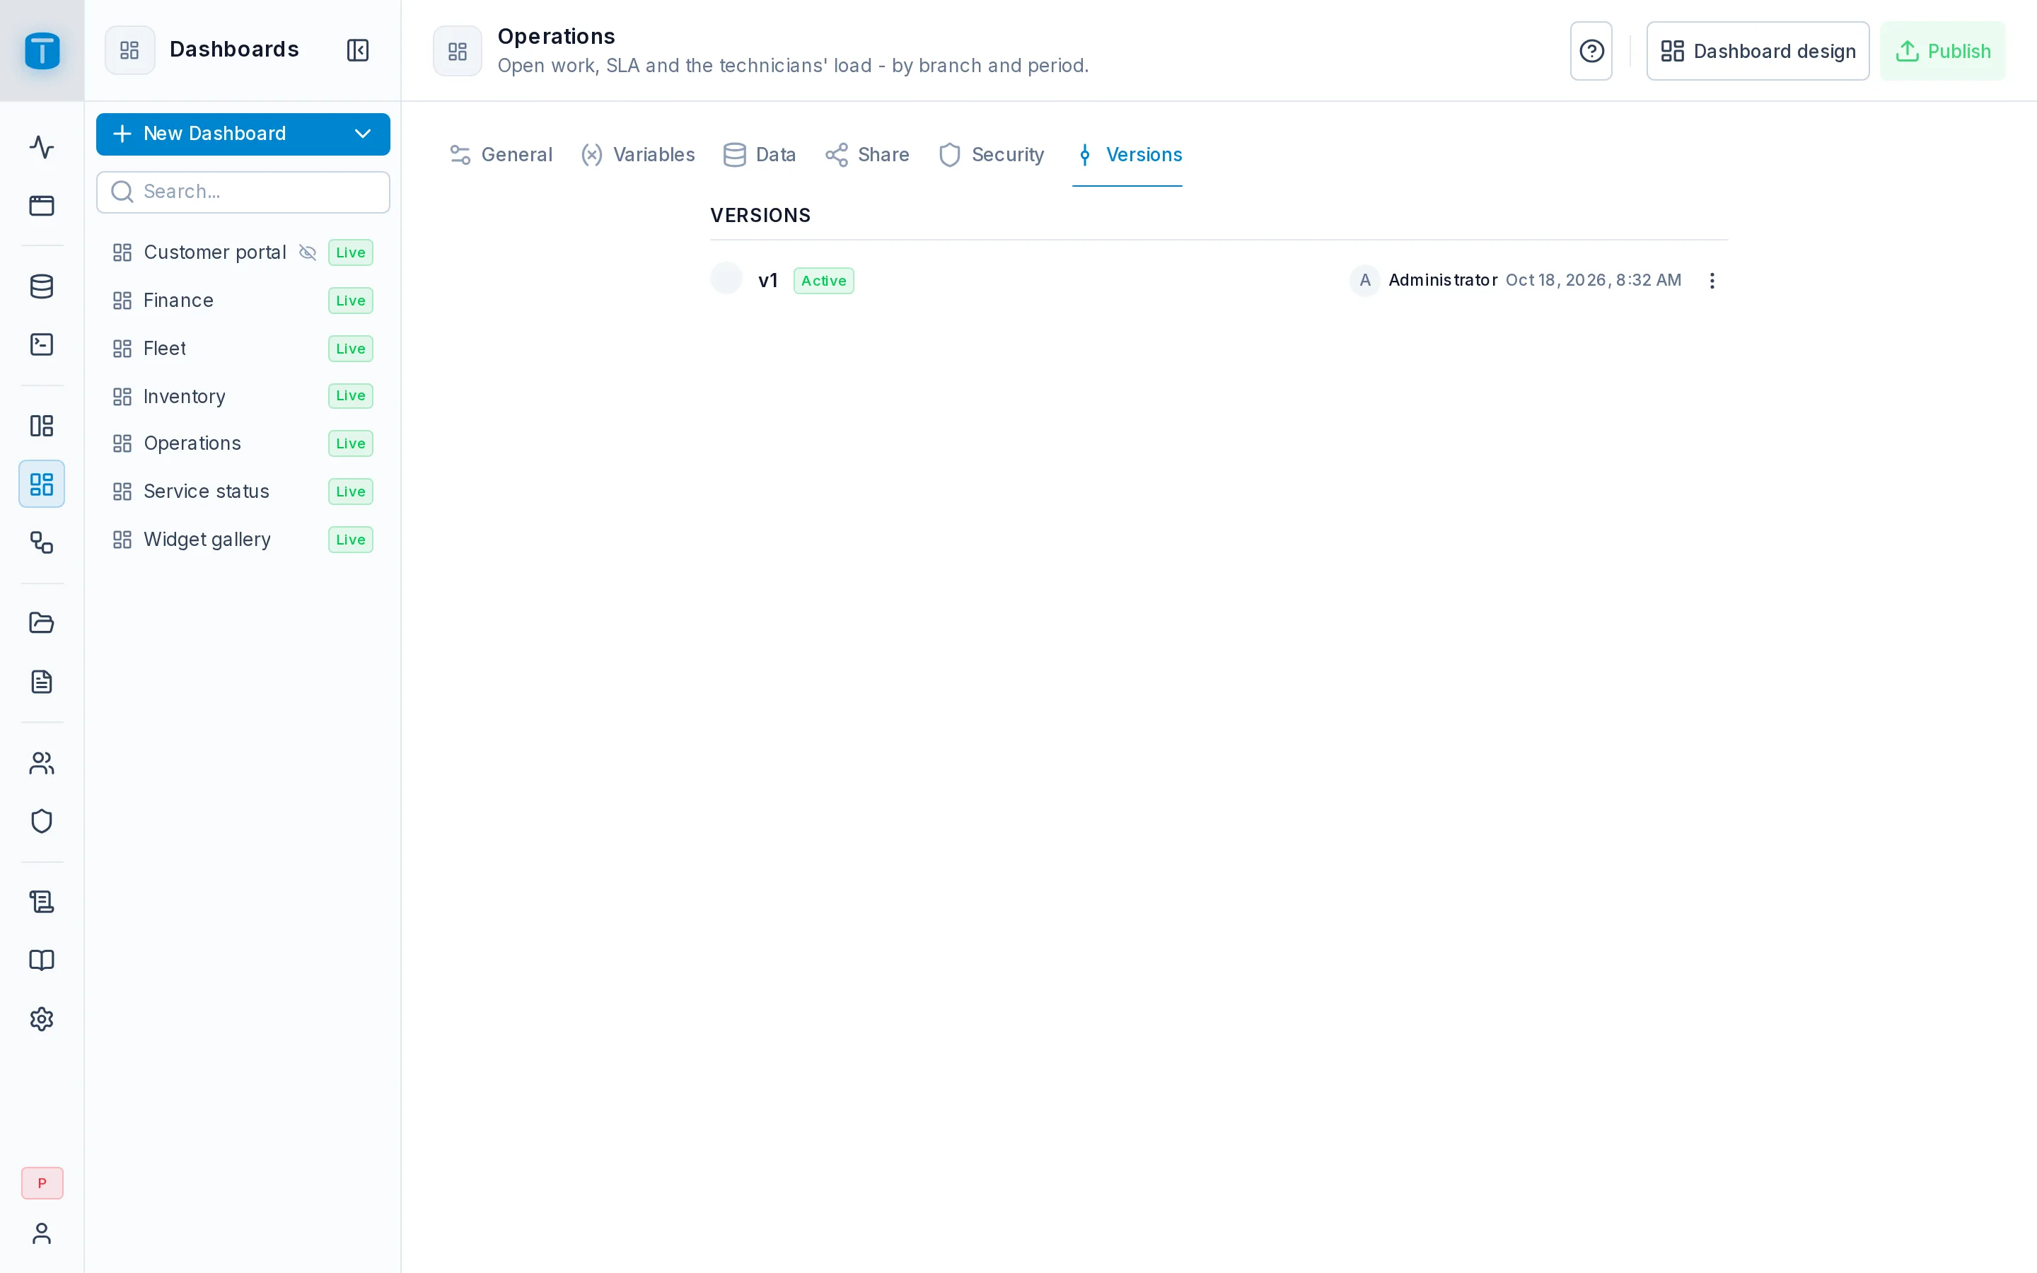
Task: Click the red P badge in left rail
Action: tap(42, 1183)
